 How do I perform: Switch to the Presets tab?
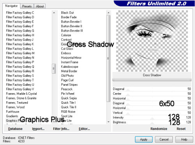pyautogui.click(x=27, y=6)
